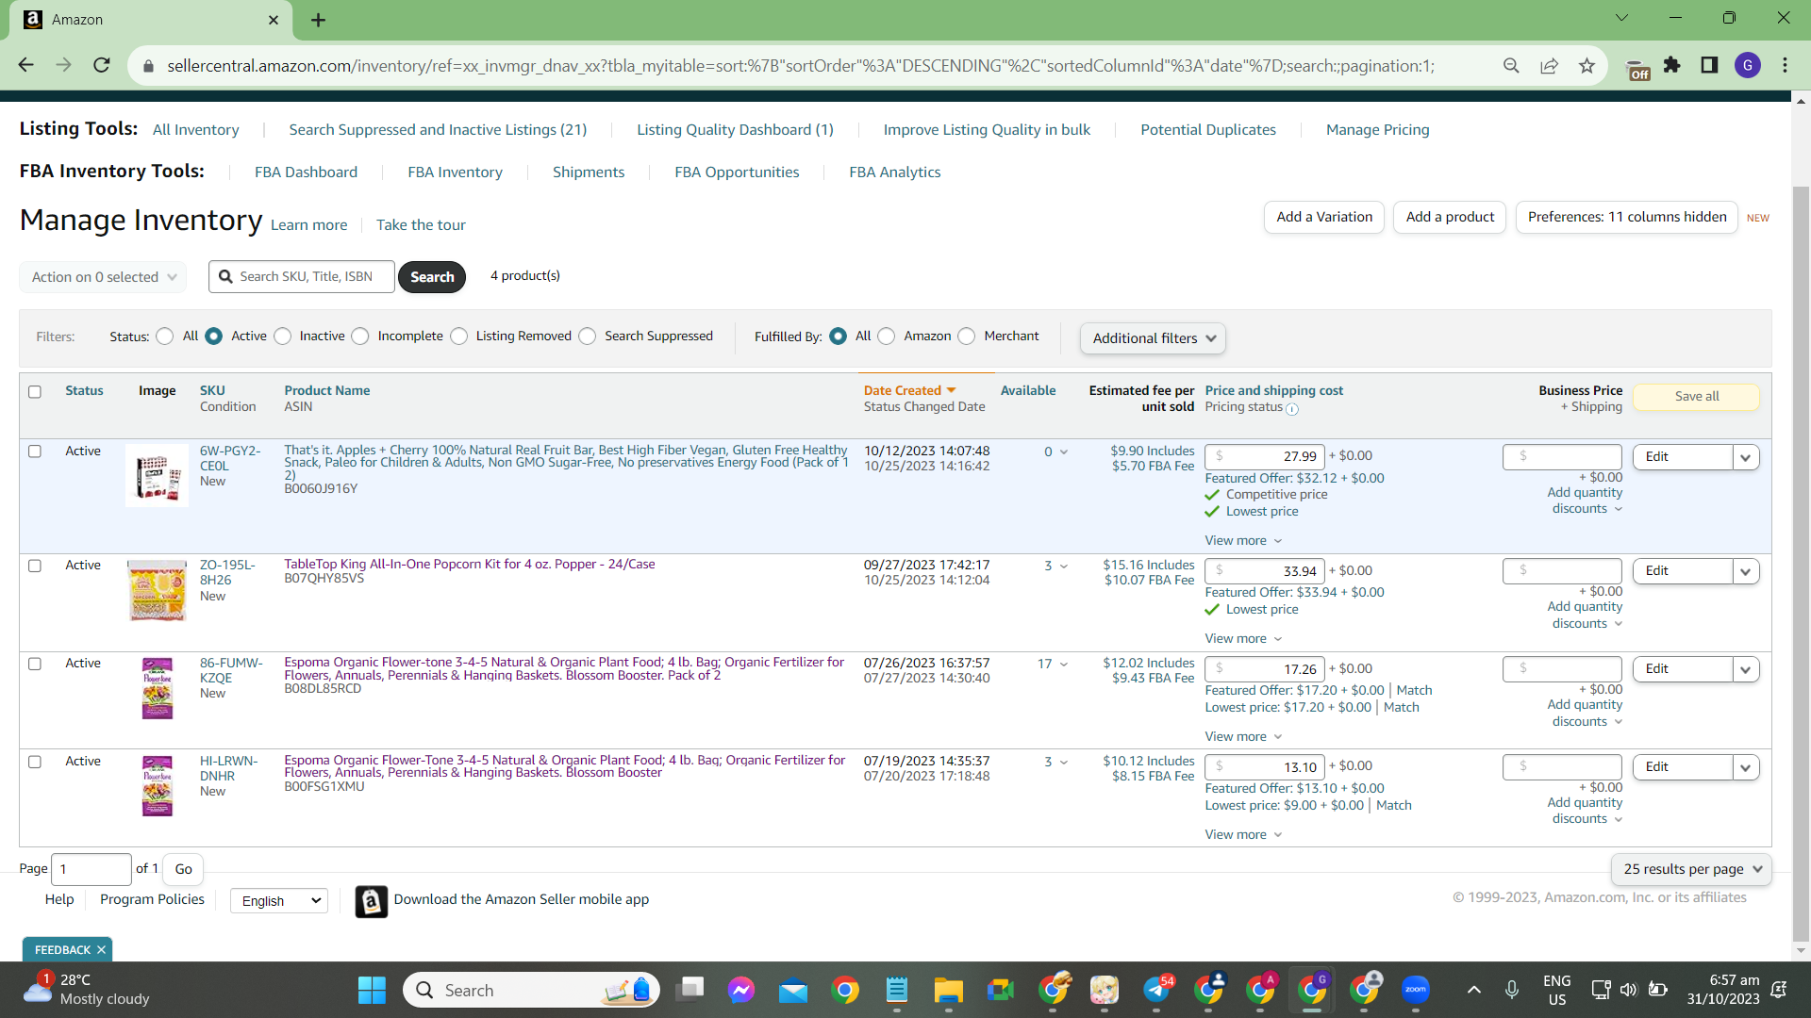Expand Additional filters dropdown

pos(1153,338)
